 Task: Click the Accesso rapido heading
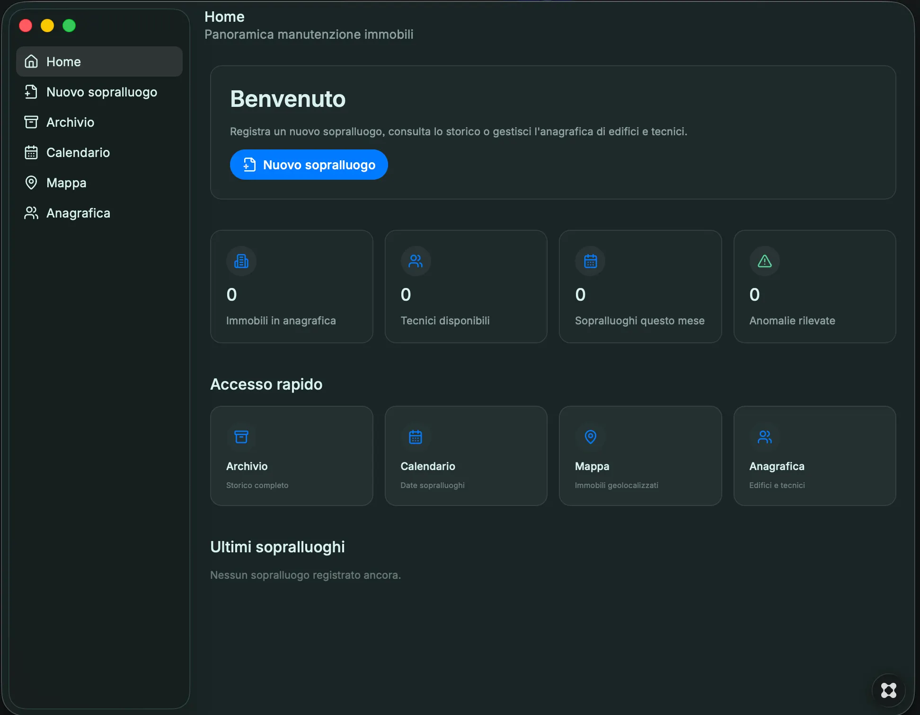click(266, 384)
